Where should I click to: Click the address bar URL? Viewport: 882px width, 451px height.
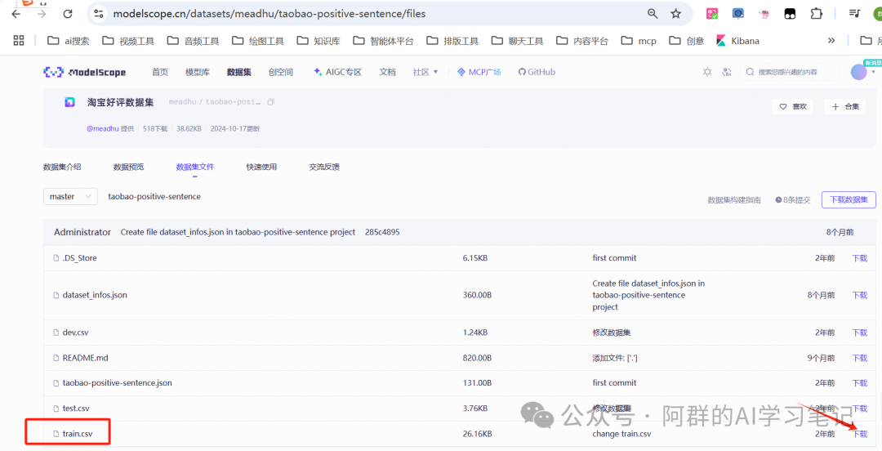269,14
